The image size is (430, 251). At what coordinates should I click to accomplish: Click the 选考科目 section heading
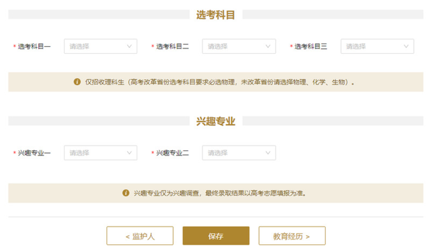[x=215, y=14]
